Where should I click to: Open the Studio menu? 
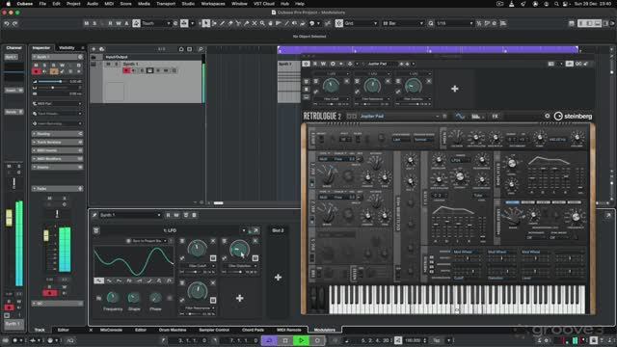click(188, 4)
